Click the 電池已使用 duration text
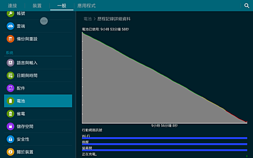253x158 pixels. (x=106, y=29)
